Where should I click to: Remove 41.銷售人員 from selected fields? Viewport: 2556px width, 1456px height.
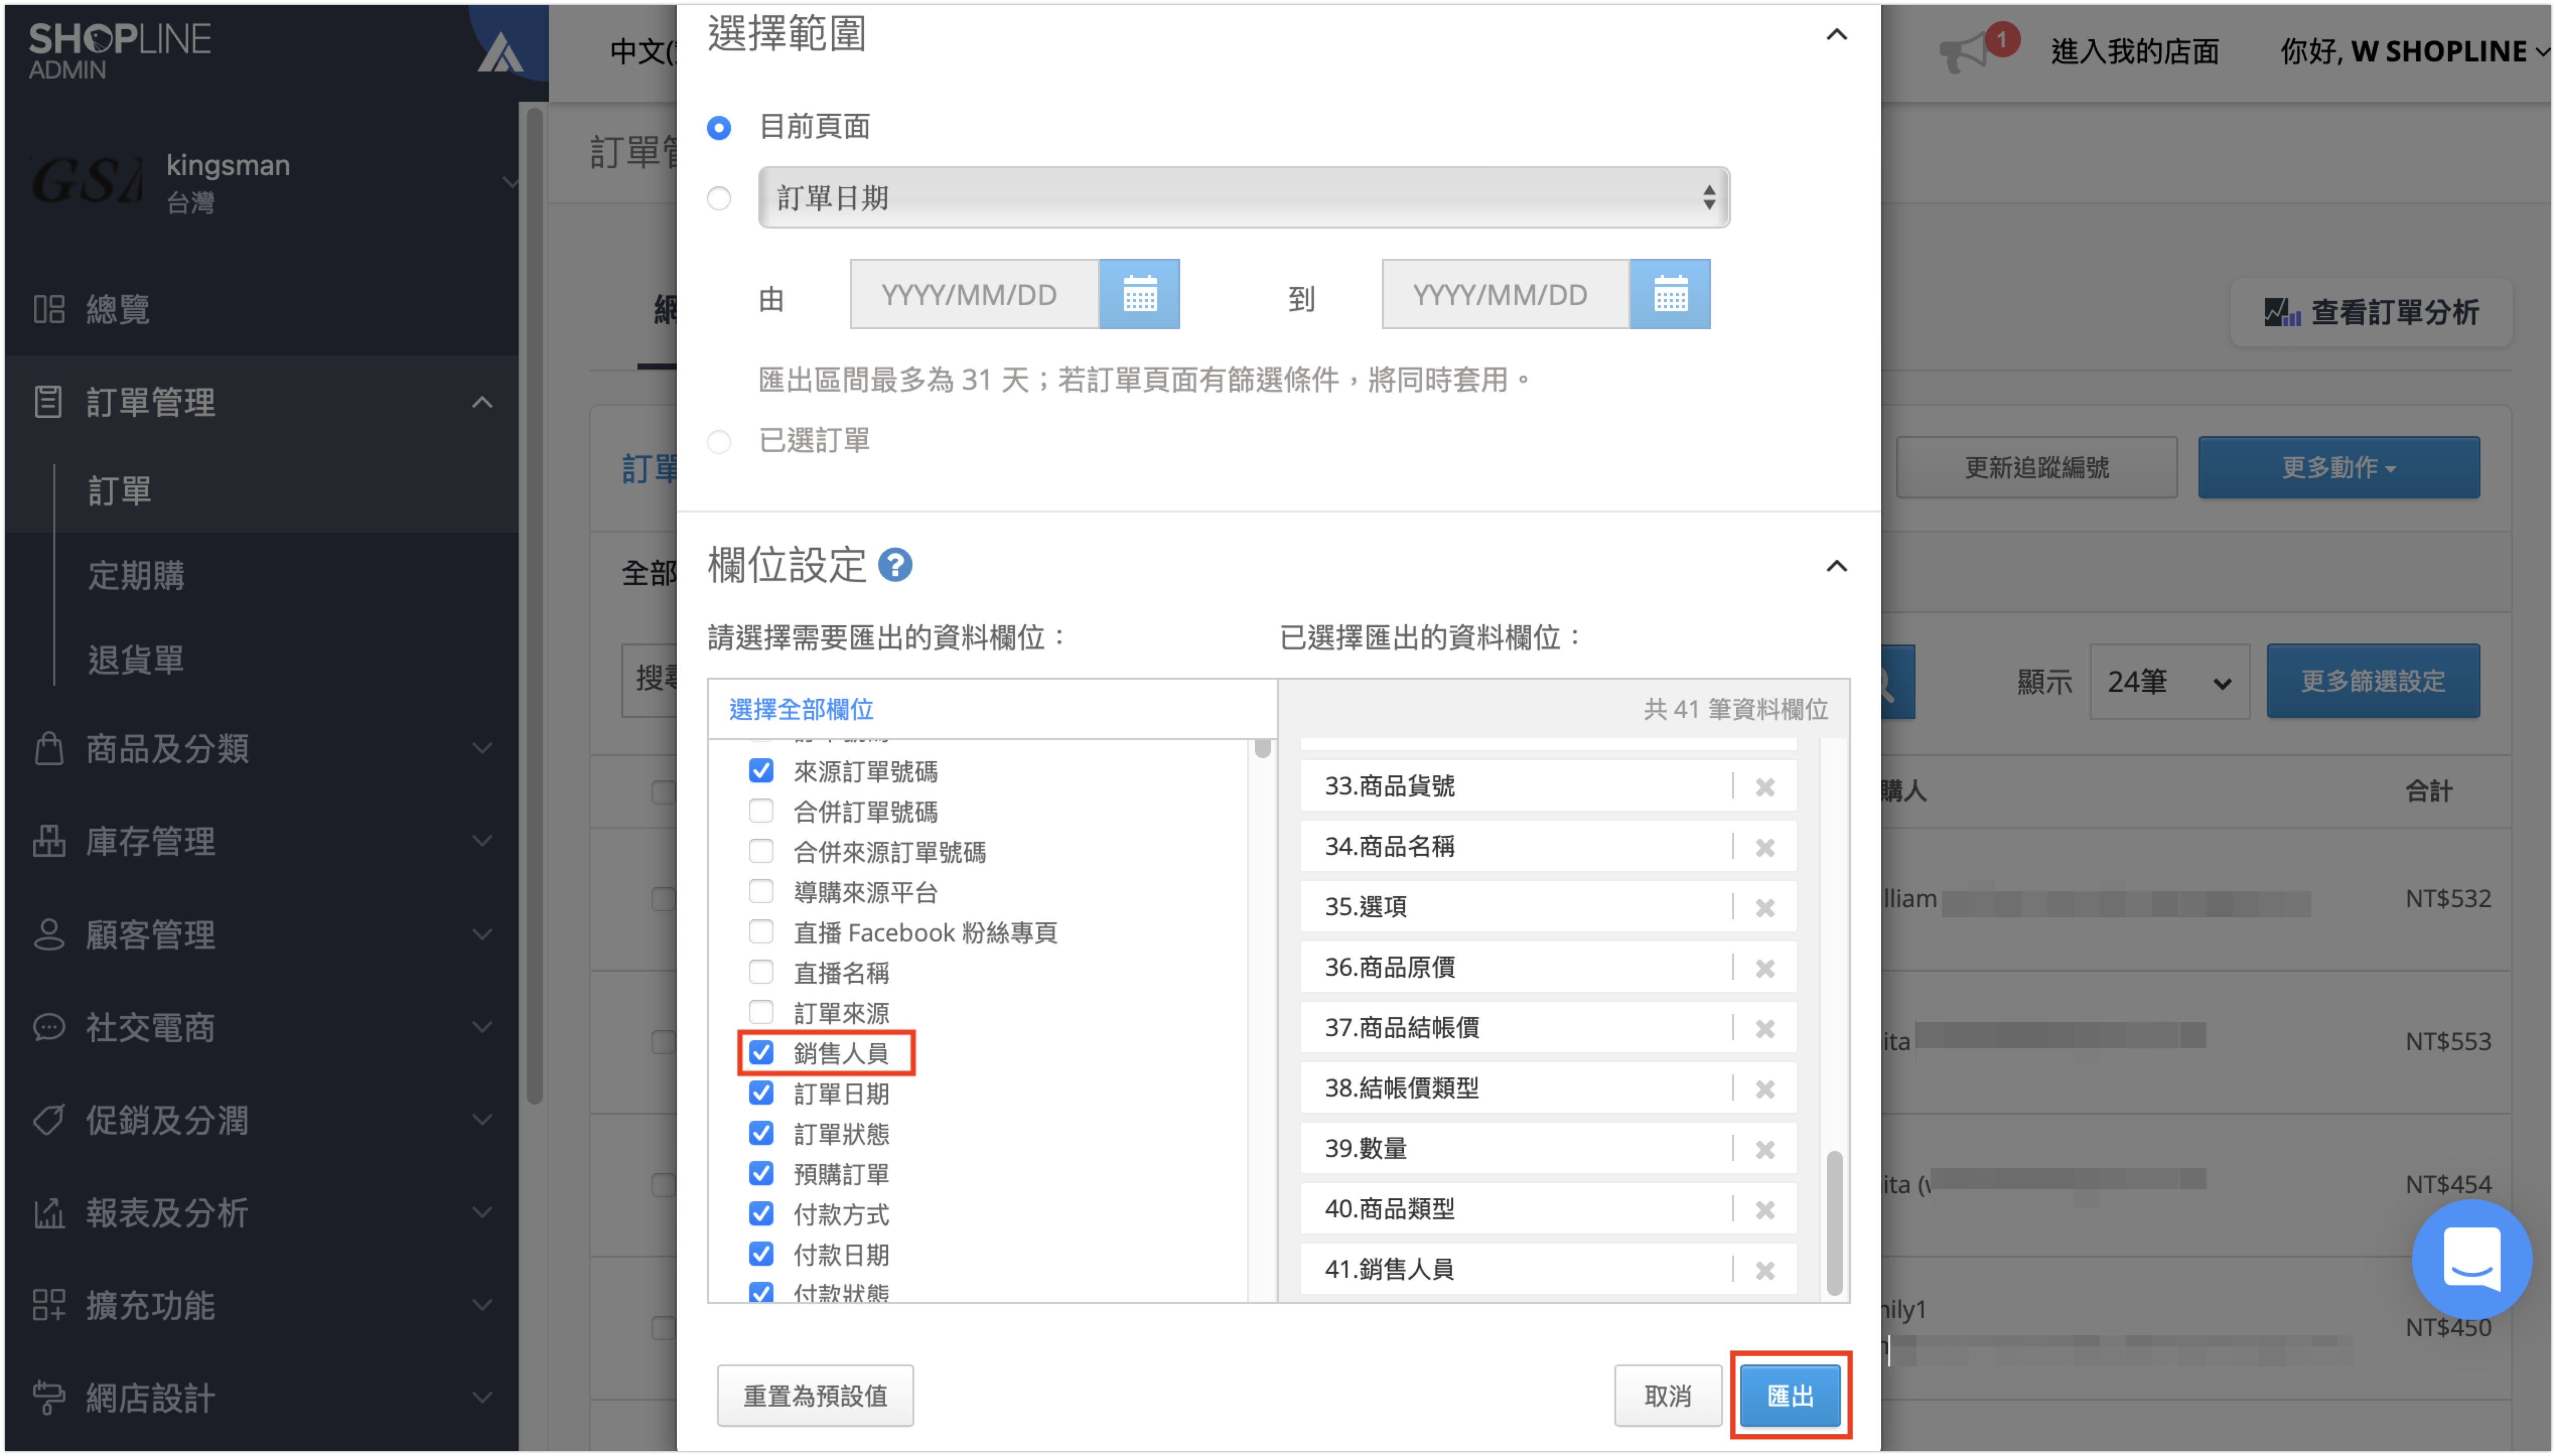[1765, 1270]
